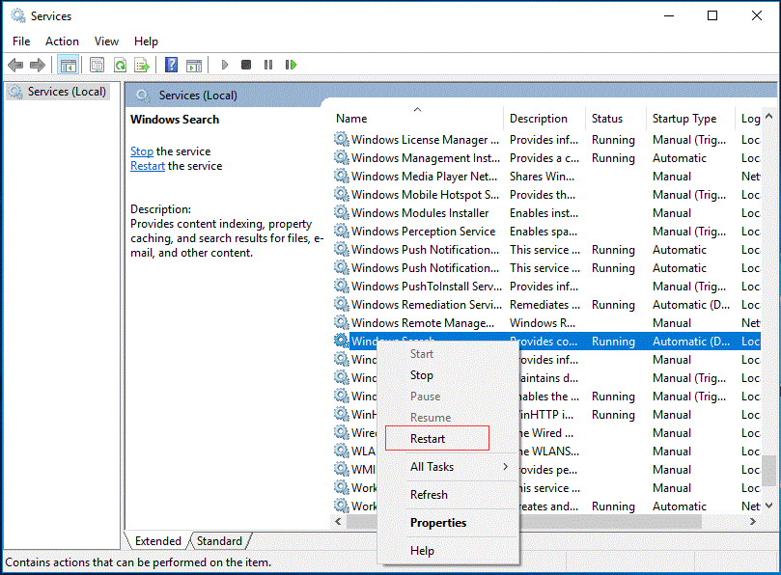The image size is (781, 575).
Task: Toggle Show/Hide Console Tree toolbar icon
Action: 68,65
